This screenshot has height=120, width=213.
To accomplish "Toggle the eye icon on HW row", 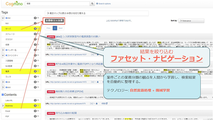I will (38, 18).
